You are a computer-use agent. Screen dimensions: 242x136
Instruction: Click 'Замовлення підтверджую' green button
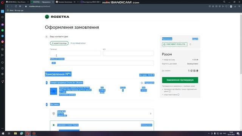pyautogui.click(x=180, y=80)
